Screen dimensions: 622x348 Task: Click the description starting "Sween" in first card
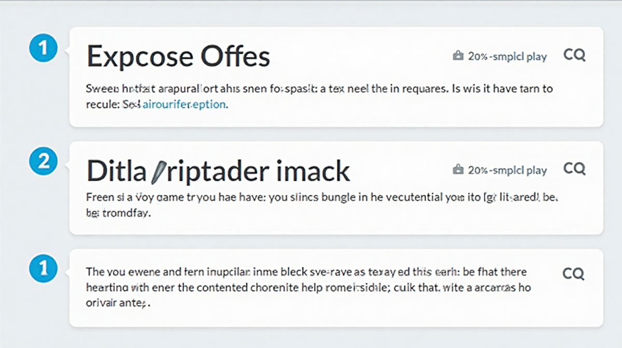pyautogui.click(x=319, y=89)
